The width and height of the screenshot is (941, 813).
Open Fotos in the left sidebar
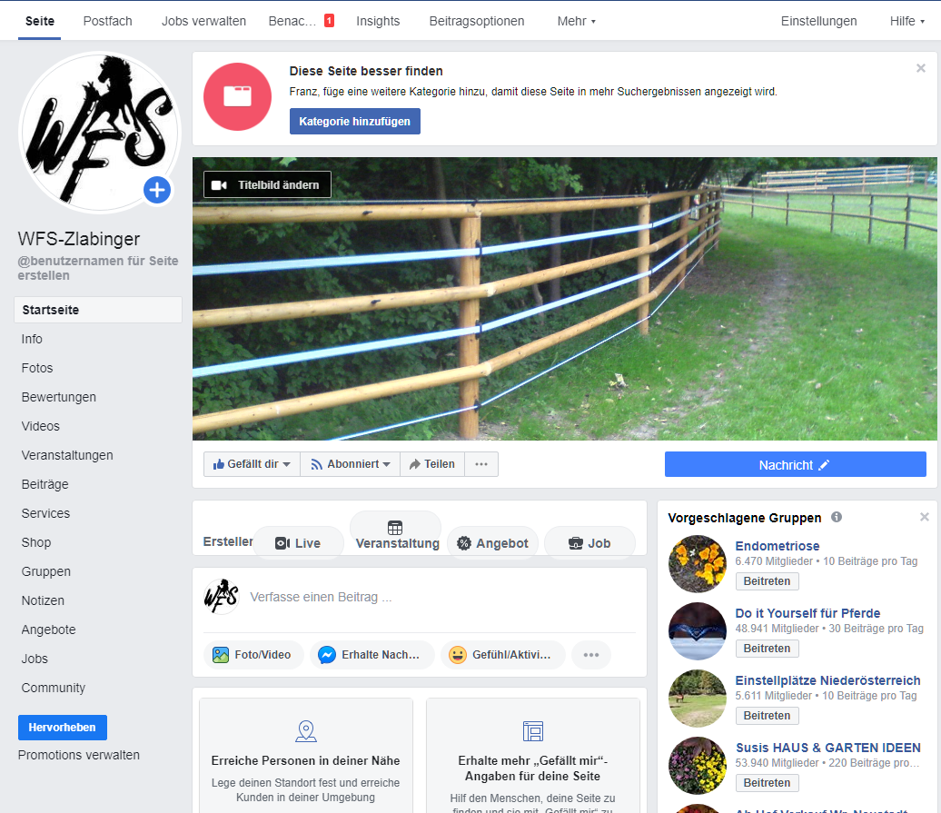pyautogui.click(x=37, y=368)
